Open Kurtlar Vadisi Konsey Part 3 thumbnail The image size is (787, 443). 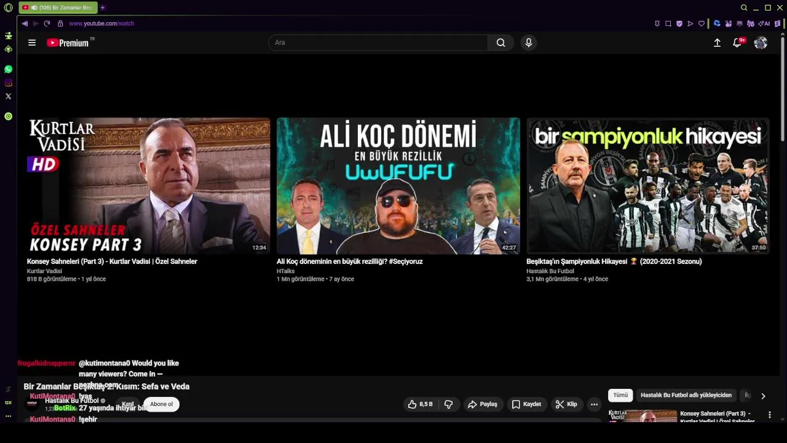click(x=148, y=186)
